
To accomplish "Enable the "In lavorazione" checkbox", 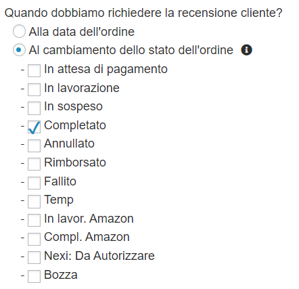I will click(x=34, y=89).
